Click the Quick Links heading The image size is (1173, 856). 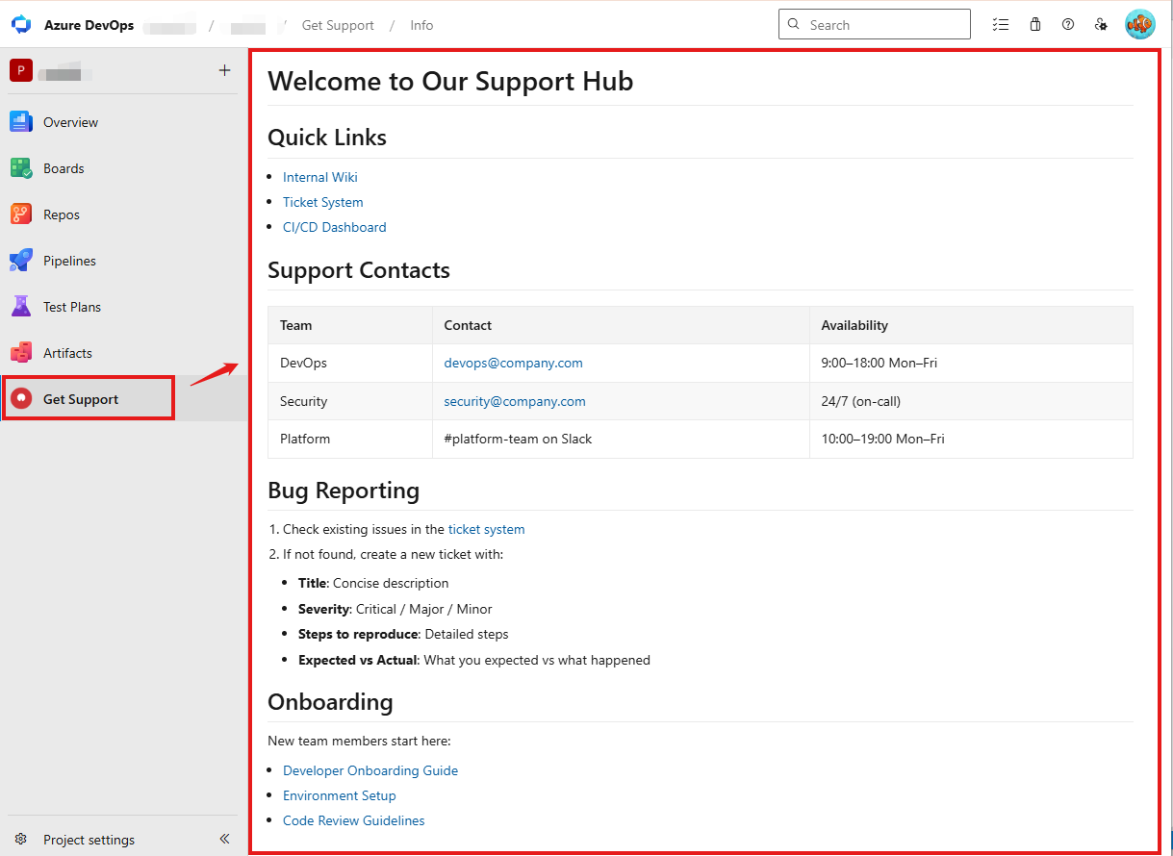tap(327, 138)
